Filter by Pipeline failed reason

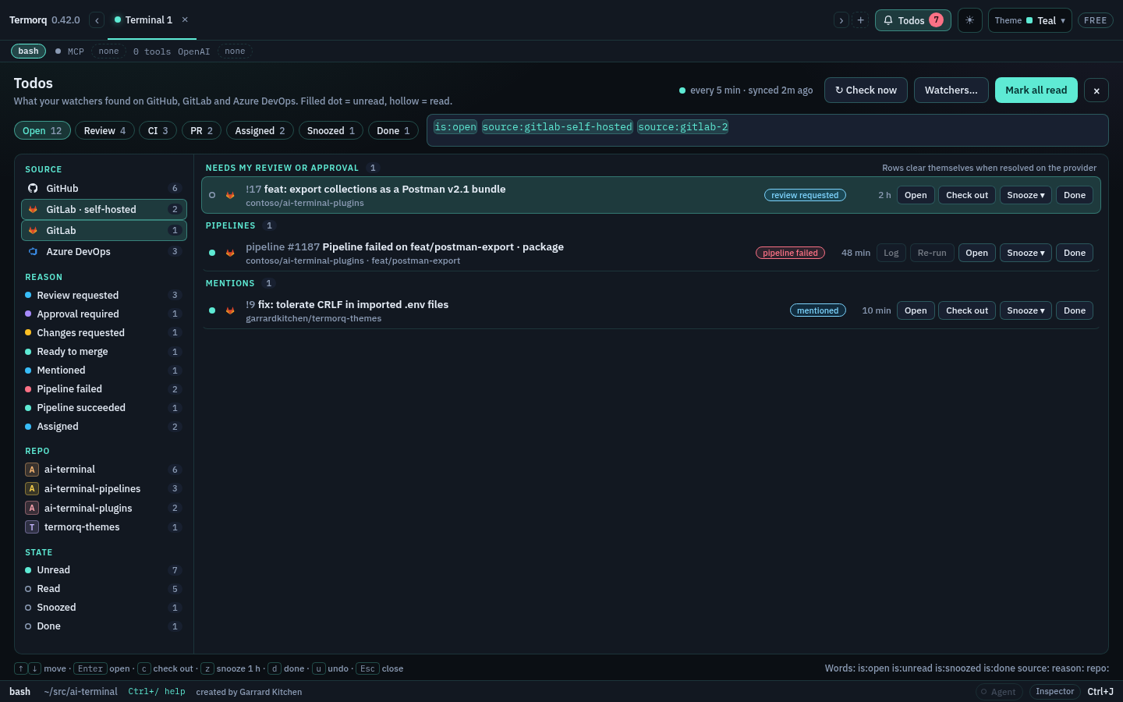click(x=104, y=389)
